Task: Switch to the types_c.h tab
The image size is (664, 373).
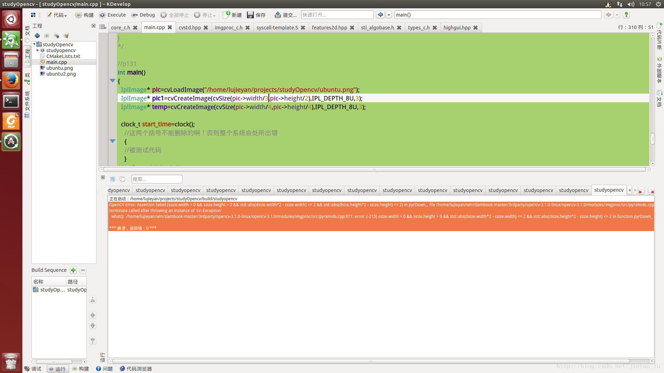Action: pyautogui.click(x=418, y=27)
